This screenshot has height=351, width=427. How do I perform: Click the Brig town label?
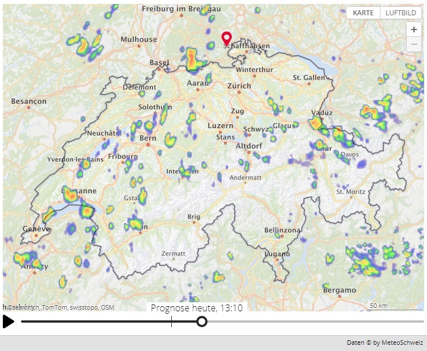[194, 217]
